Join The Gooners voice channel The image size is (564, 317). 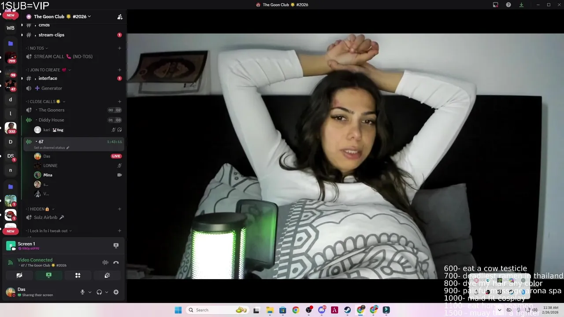pyautogui.click(x=51, y=110)
